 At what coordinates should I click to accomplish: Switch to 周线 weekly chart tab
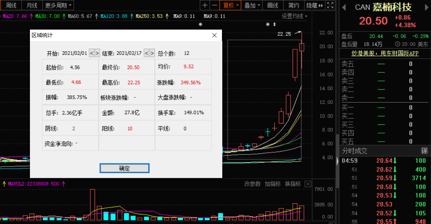click(x=11, y=6)
